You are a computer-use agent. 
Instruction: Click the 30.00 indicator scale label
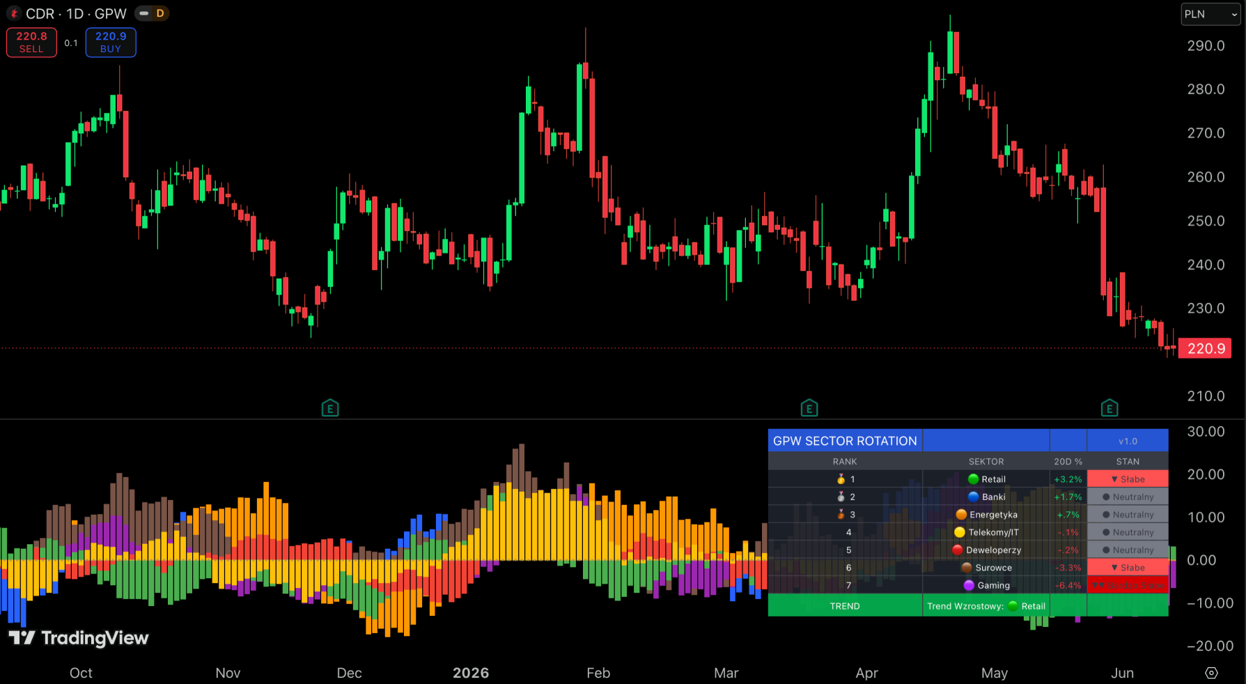1206,431
